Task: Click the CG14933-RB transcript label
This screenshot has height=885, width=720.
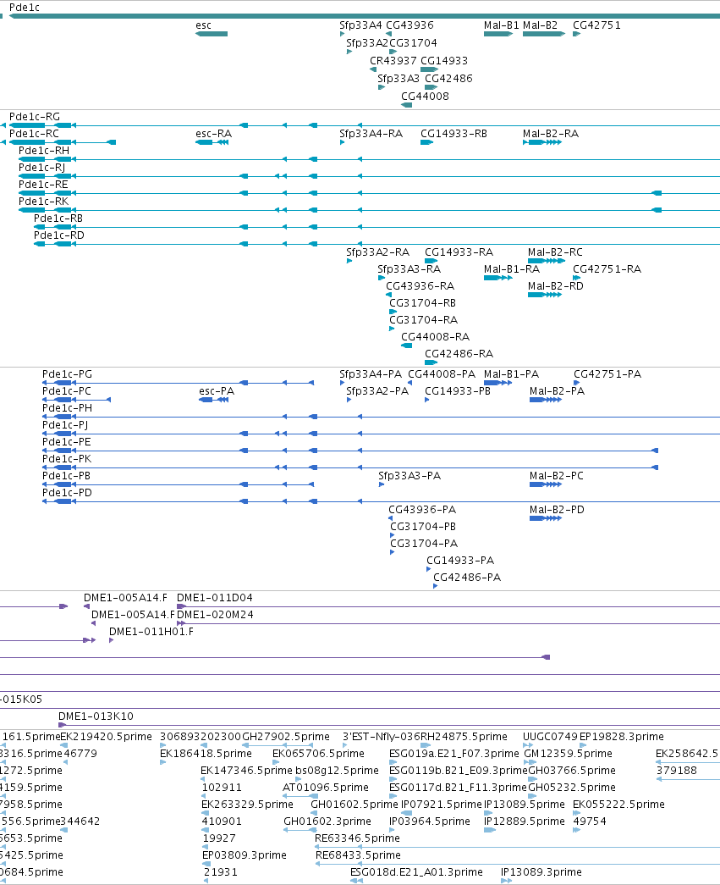Action: pos(453,134)
